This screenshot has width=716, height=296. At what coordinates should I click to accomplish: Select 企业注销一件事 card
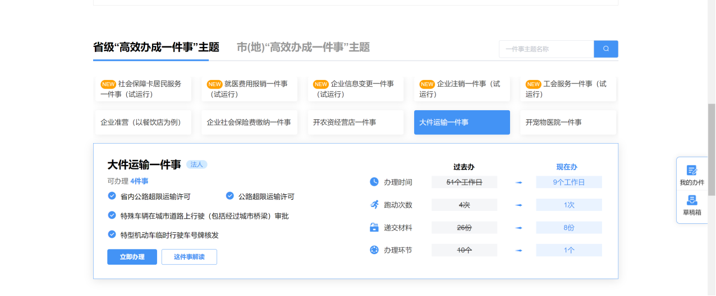click(x=462, y=89)
